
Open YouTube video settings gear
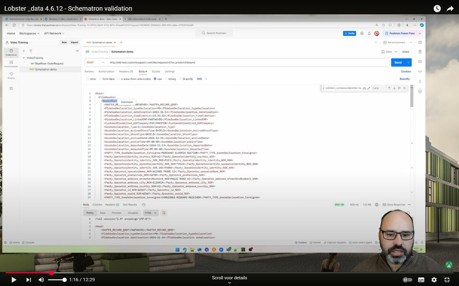coord(434,280)
